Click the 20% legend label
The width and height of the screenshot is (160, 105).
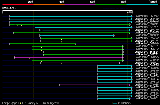31,2
